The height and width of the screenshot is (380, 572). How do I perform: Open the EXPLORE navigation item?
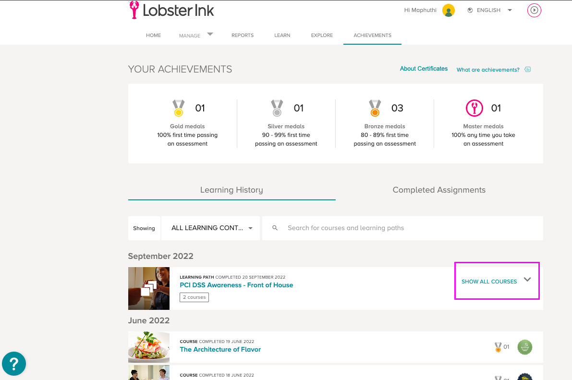(322, 36)
